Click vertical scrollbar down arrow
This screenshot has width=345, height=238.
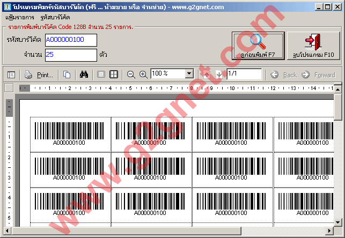pos(337,222)
